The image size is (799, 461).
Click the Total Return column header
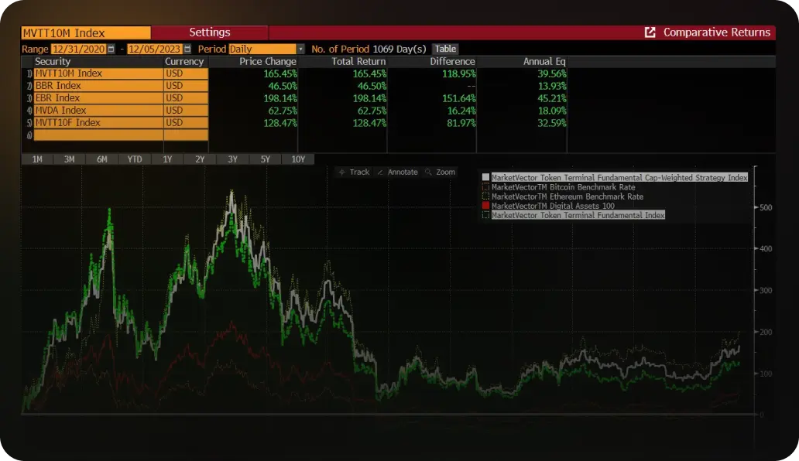pos(358,61)
